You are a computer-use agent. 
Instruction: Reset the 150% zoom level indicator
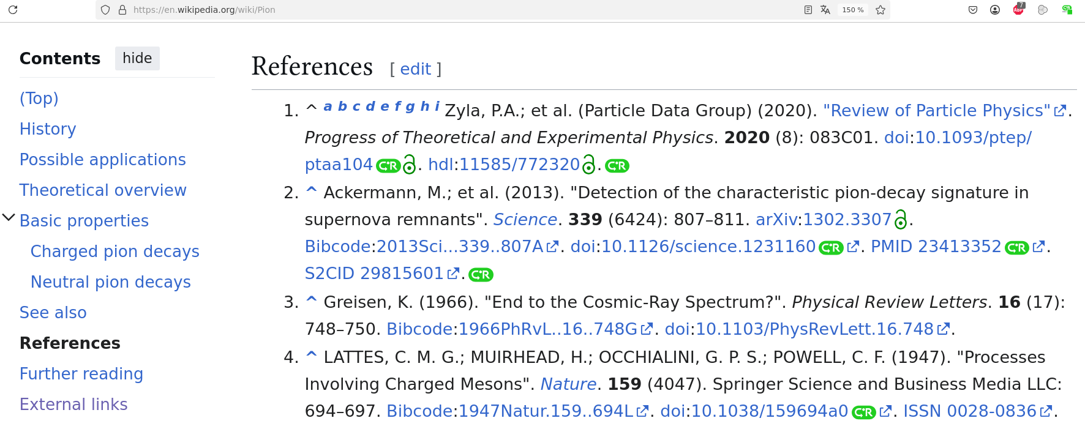click(x=852, y=10)
